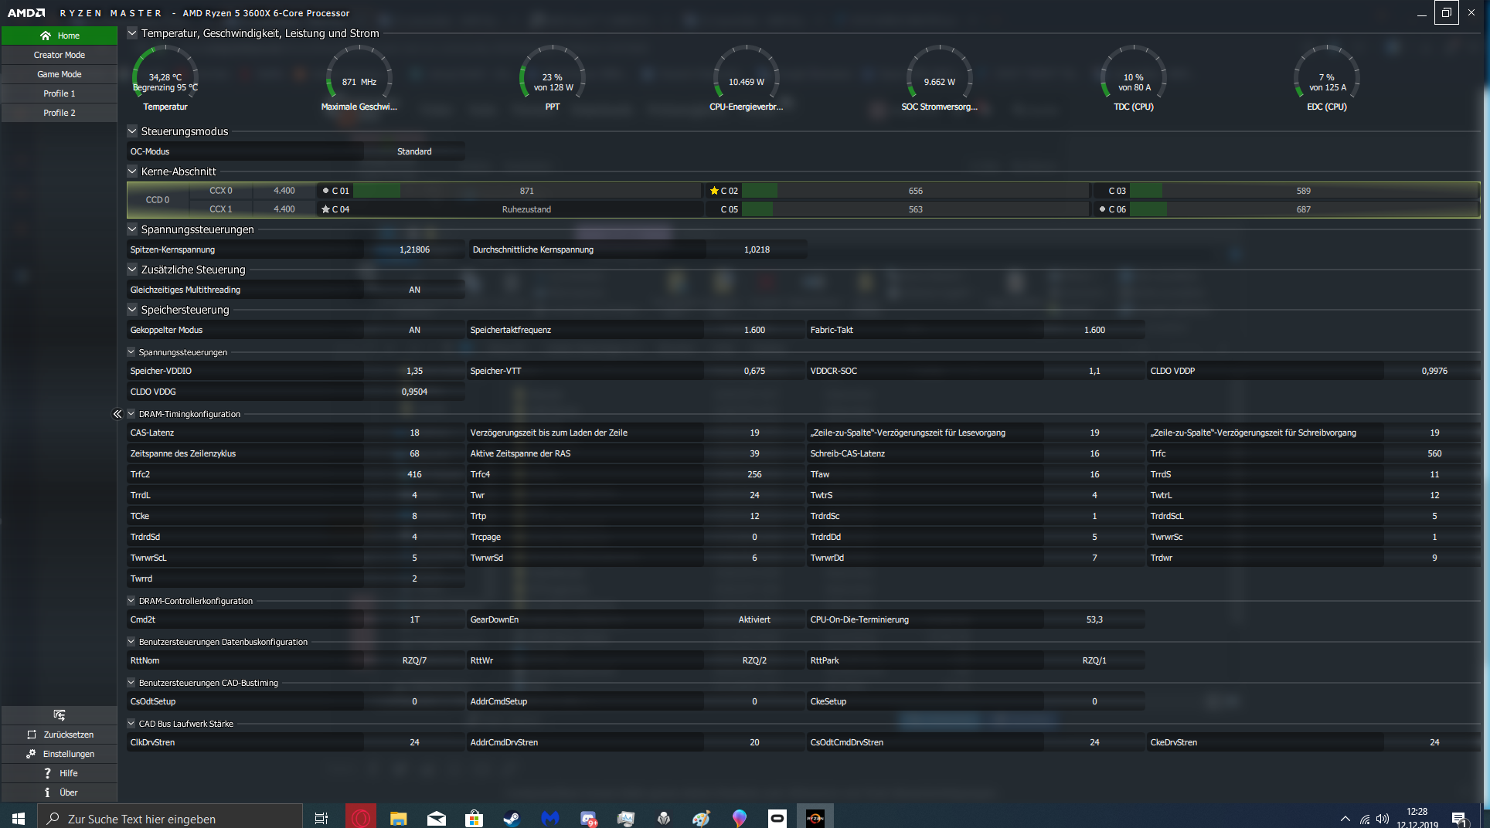Open Malwarebytes from the taskbar
The height and width of the screenshot is (828, 1490).
(x=549, y=818)
